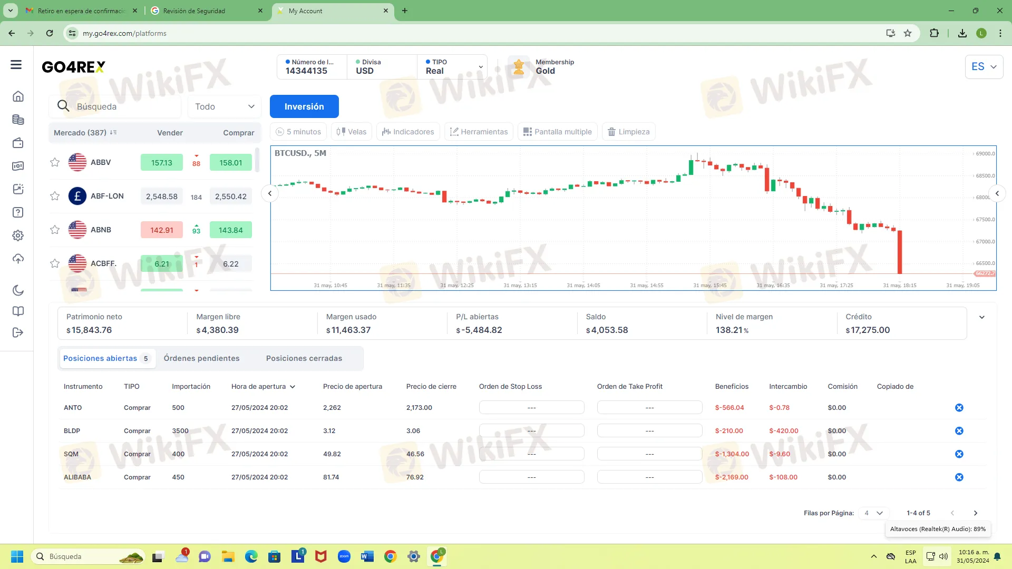Change Filas por Página dropdown value
The height and width of the screenshot is (569, 1012).
click(x=873, y=513)
